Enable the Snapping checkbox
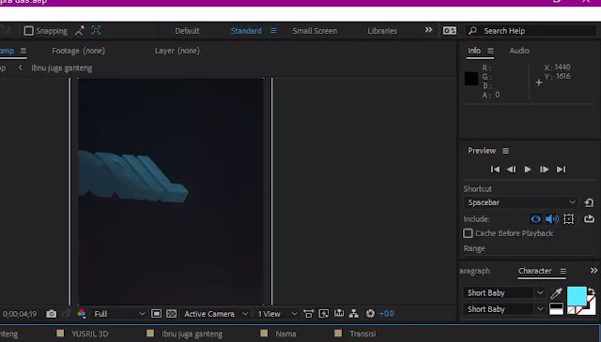601x342 pixels. click(29, 31)
